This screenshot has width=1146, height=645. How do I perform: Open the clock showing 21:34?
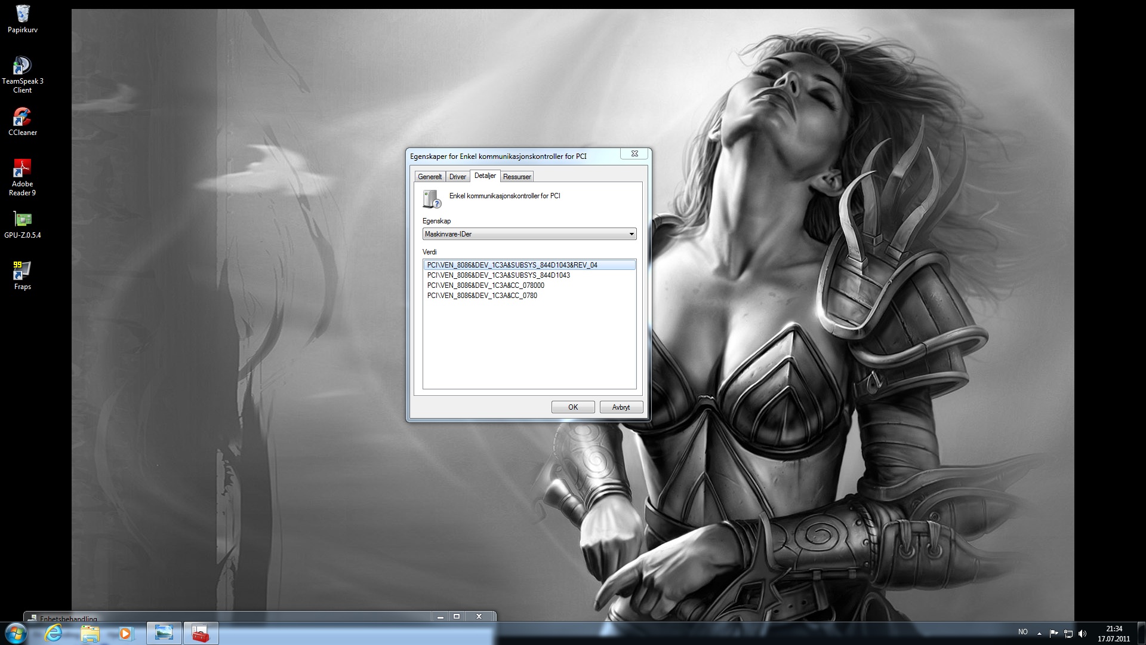click(x=1114, y=634)
